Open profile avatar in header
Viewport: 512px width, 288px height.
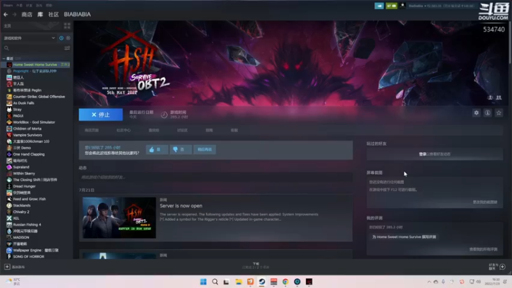coord(403,6)
